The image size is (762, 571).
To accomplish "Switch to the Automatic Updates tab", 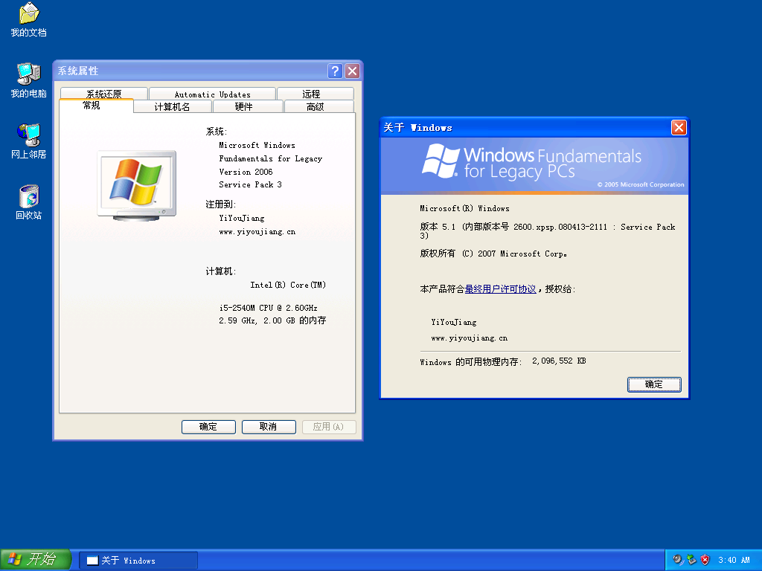I will 212,94.
